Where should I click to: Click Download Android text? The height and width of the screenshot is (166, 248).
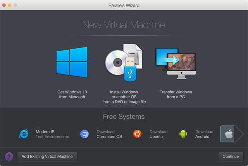tap(204, 134)
